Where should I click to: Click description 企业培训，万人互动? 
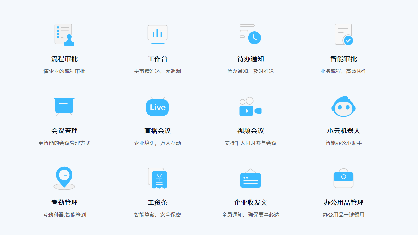(157, 143)
